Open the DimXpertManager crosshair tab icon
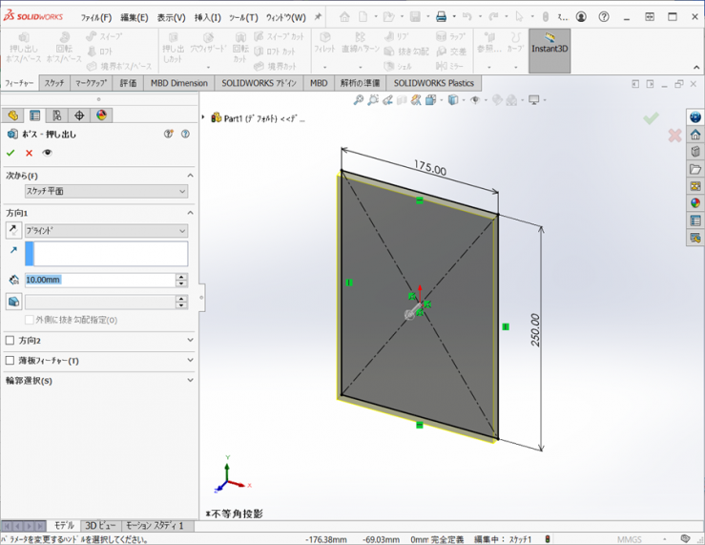705x545 pixels. tap(79, 115)
